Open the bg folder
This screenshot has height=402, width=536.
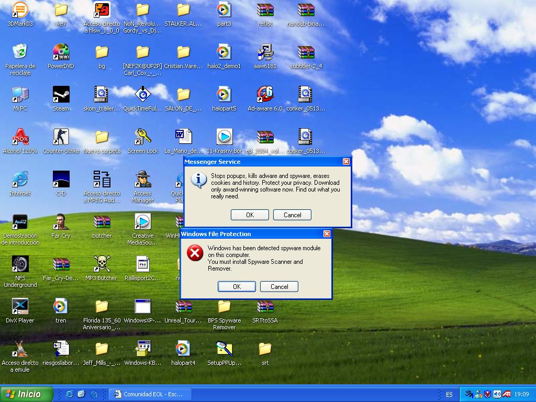tap(102, 52)
